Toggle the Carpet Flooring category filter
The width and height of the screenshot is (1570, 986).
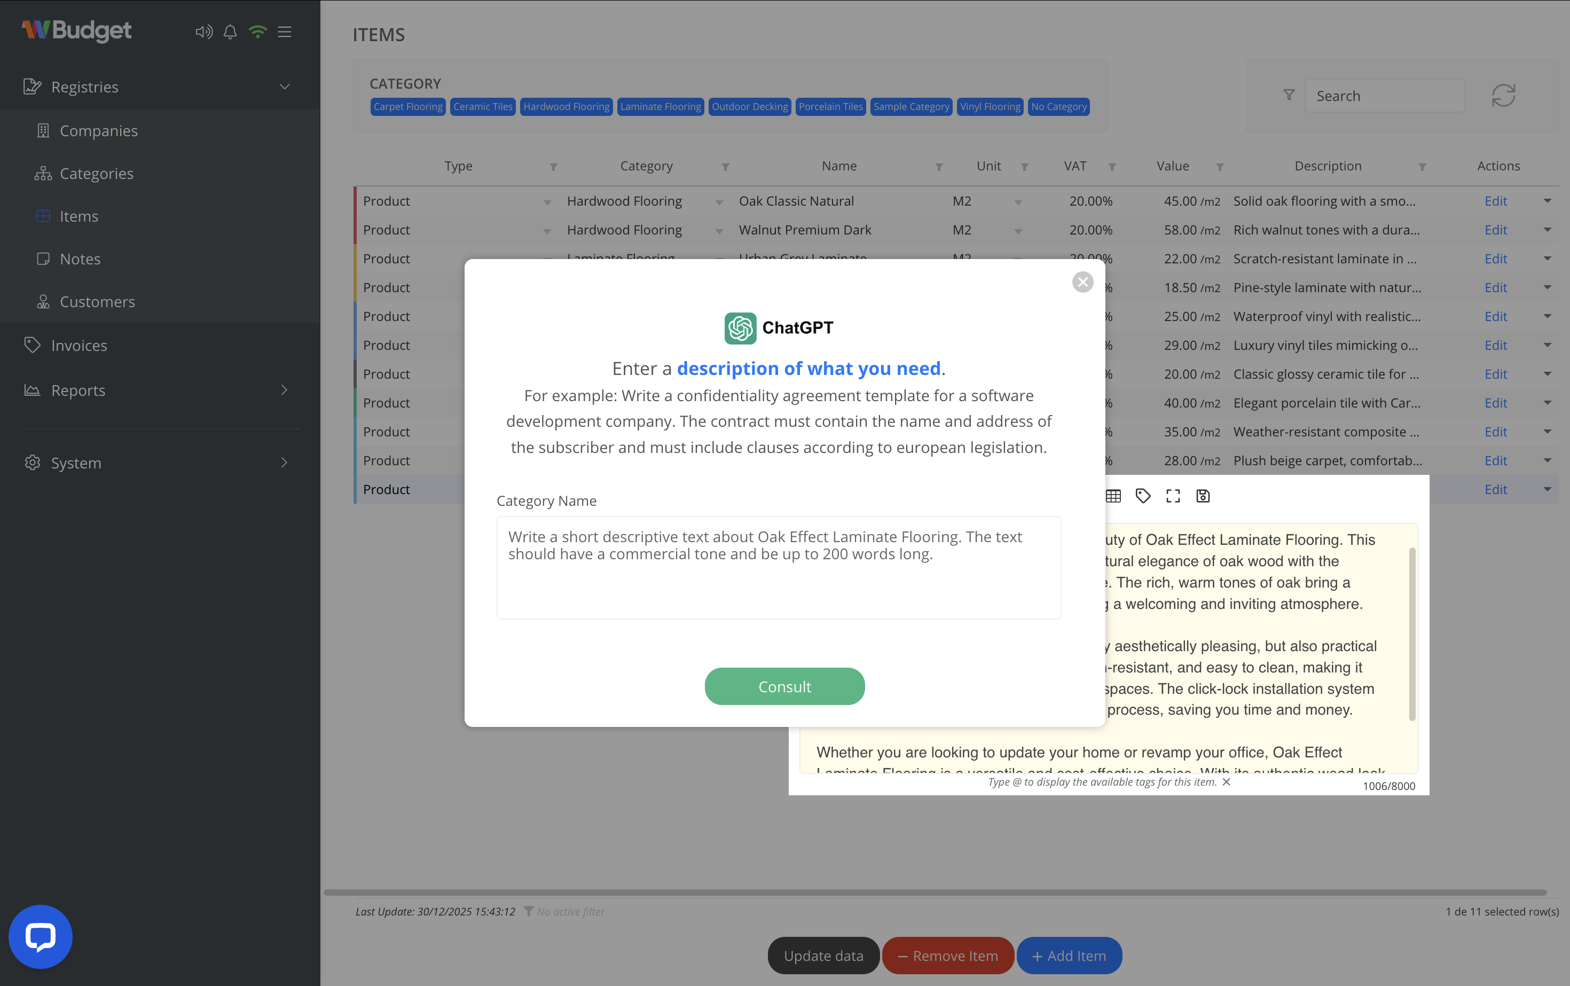pos(407,106)
